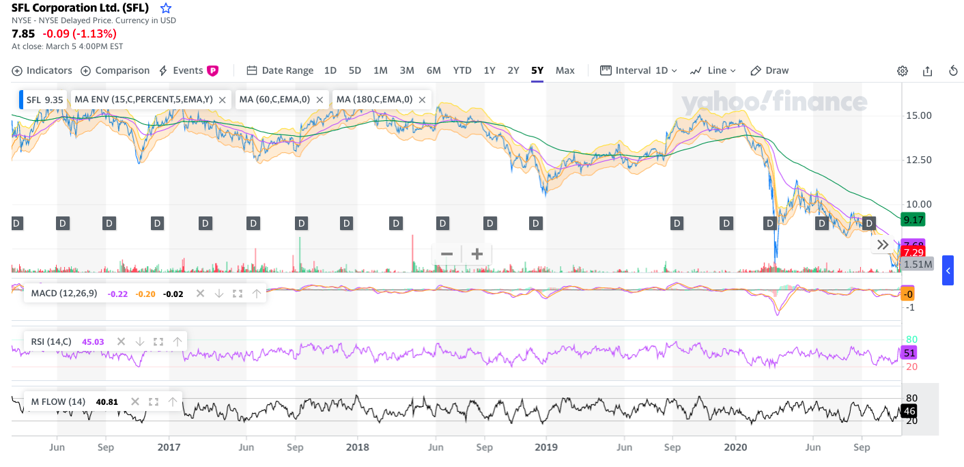
Task: Click the MA ENV indicator label
Action: (143, 100)
